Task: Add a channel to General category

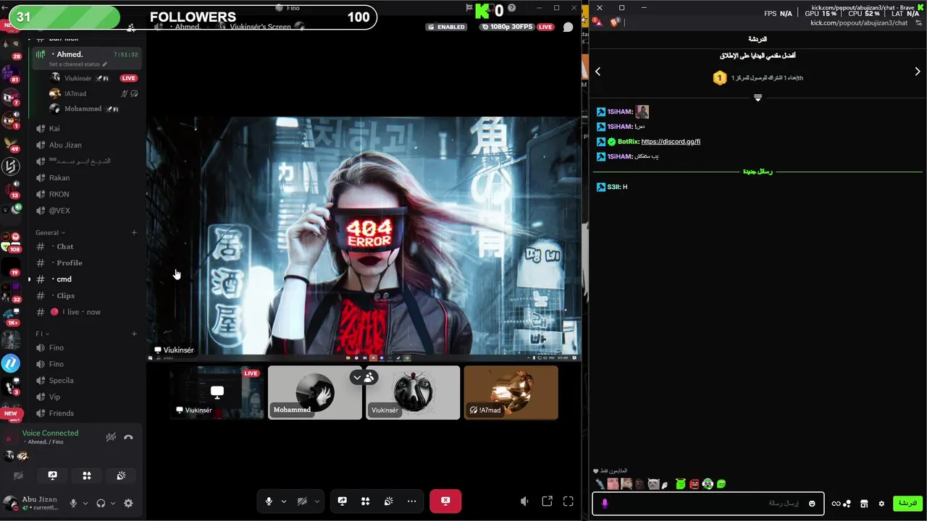Action: [x=134, y=232]
